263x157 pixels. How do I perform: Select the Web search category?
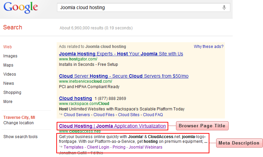tap(7, 47)
